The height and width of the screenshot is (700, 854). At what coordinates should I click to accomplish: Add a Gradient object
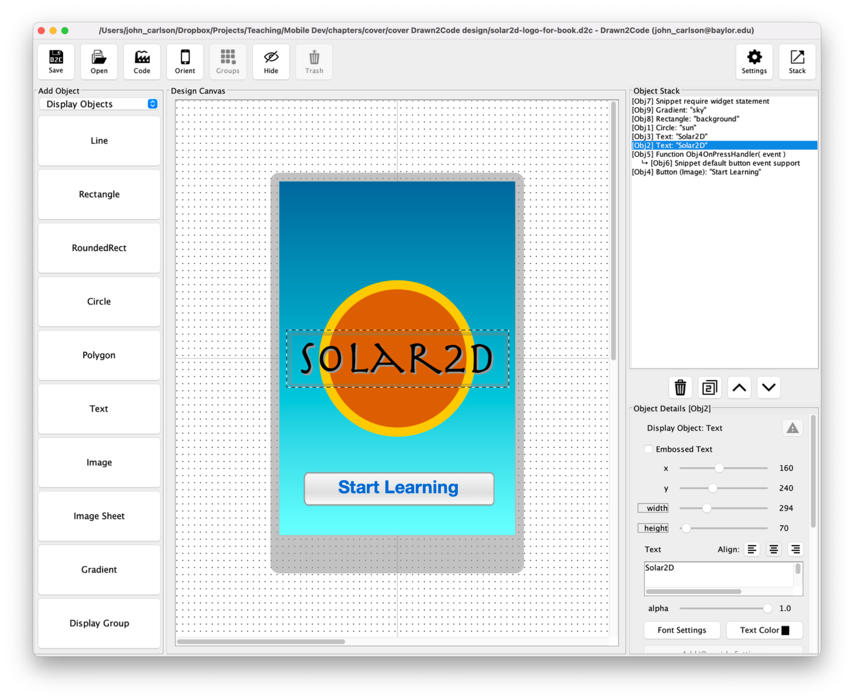coord(99,570)
